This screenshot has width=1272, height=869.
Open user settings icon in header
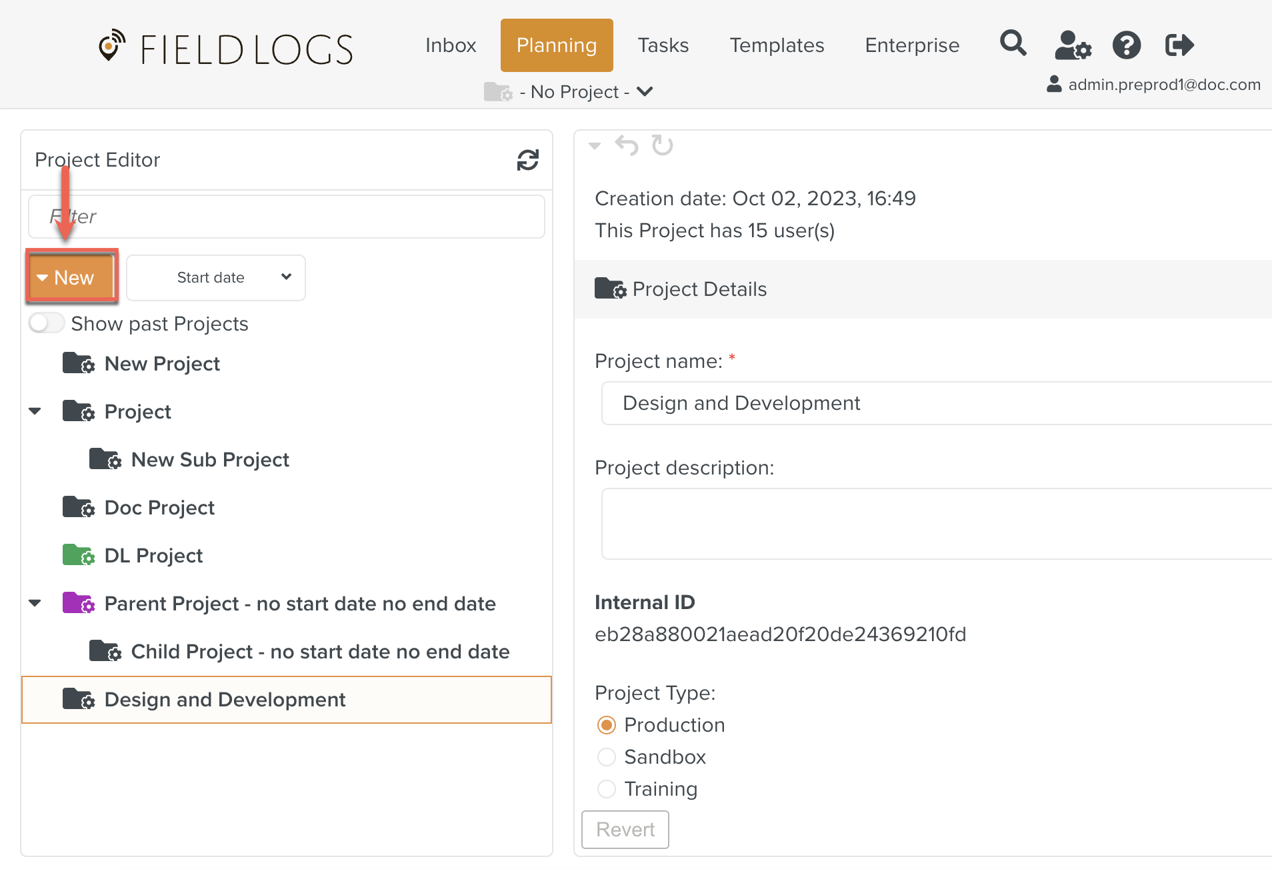point(1072,45)
